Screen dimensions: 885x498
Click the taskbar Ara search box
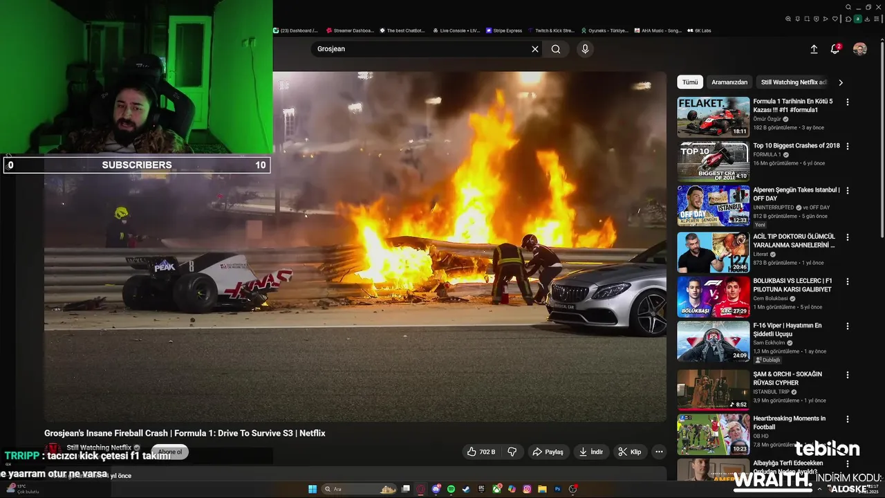pyautogui.click(x=360, y=489)
